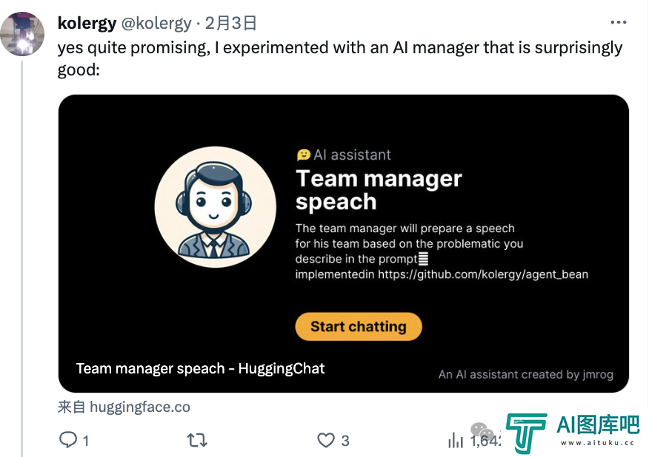The width and height of the screenshot is (649, 457).
Task: Click the Team manager speach heading
Action: [x=379, y=190]
